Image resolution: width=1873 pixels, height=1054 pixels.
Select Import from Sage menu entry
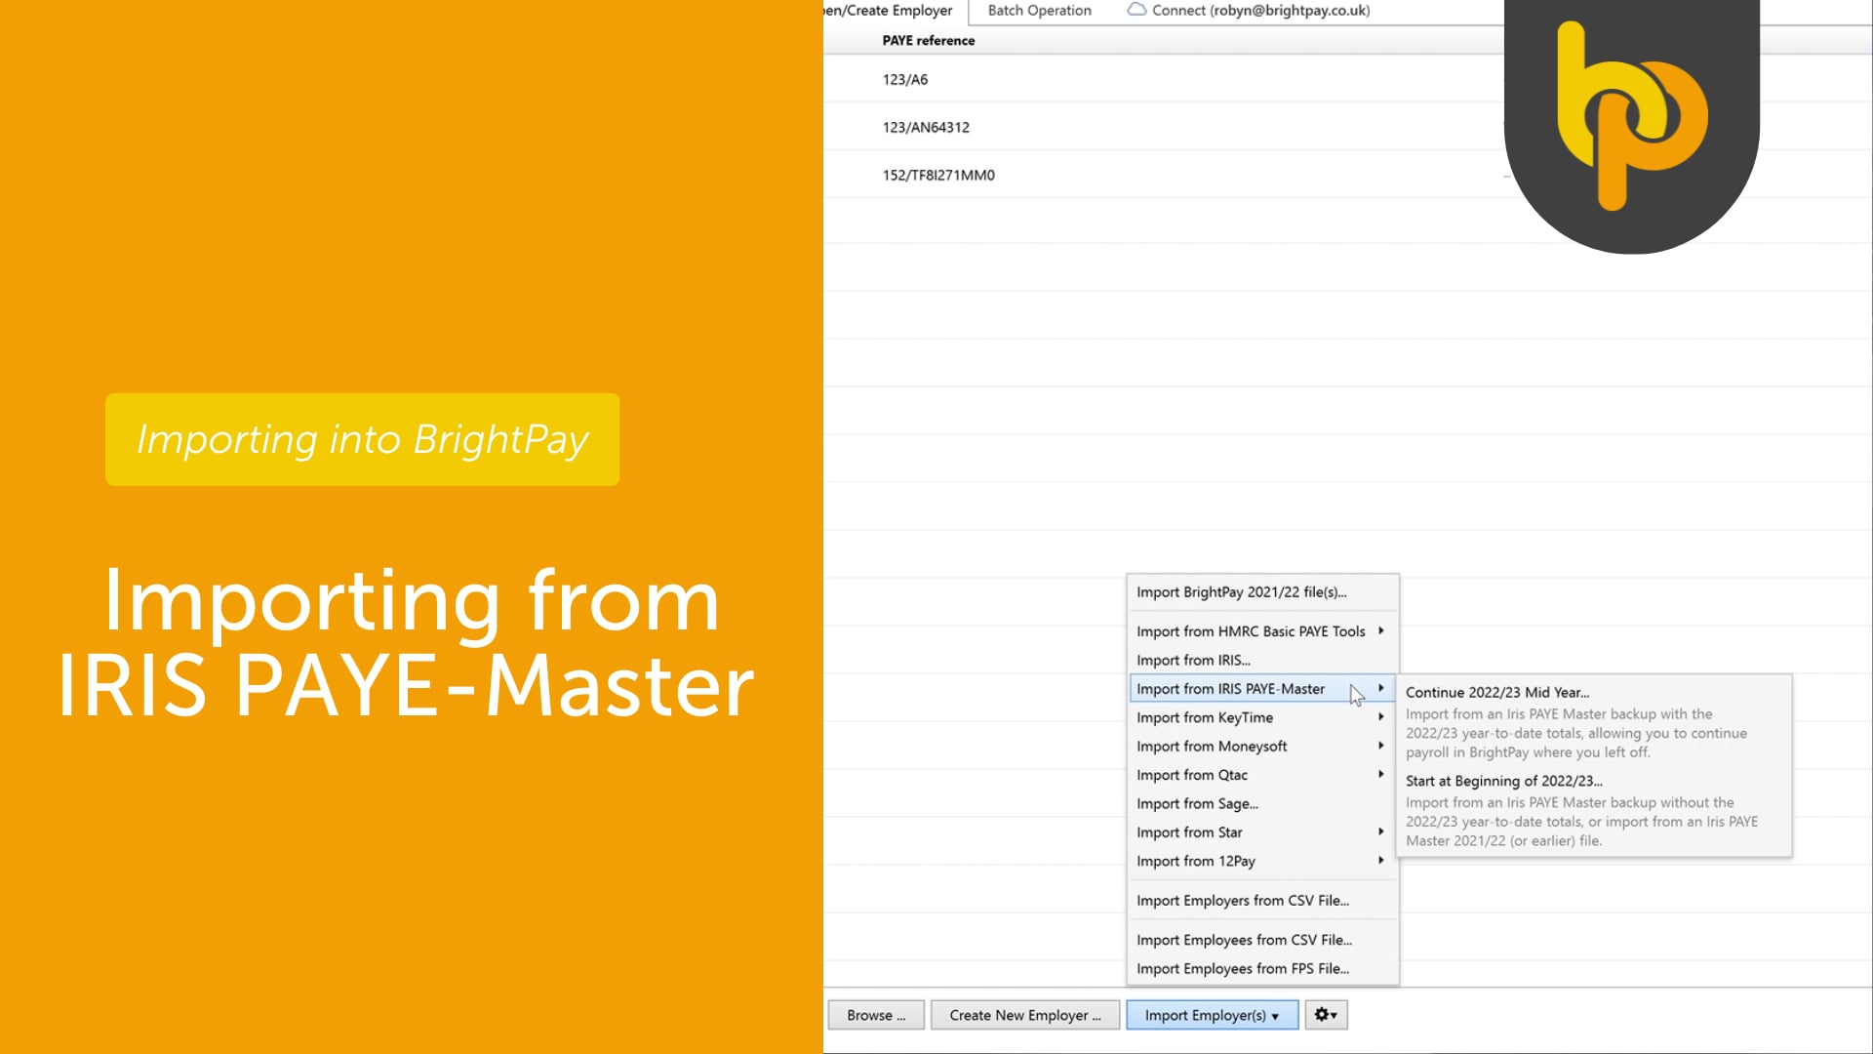point(1197,803)
